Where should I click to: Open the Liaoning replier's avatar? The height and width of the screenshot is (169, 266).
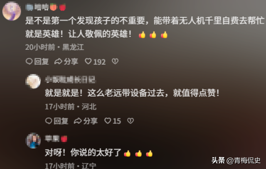click(33, 141)
